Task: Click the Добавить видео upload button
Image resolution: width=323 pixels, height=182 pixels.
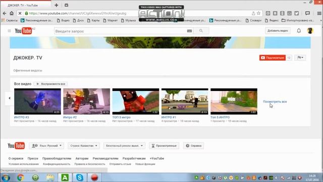Action: (x=278, y=31)
